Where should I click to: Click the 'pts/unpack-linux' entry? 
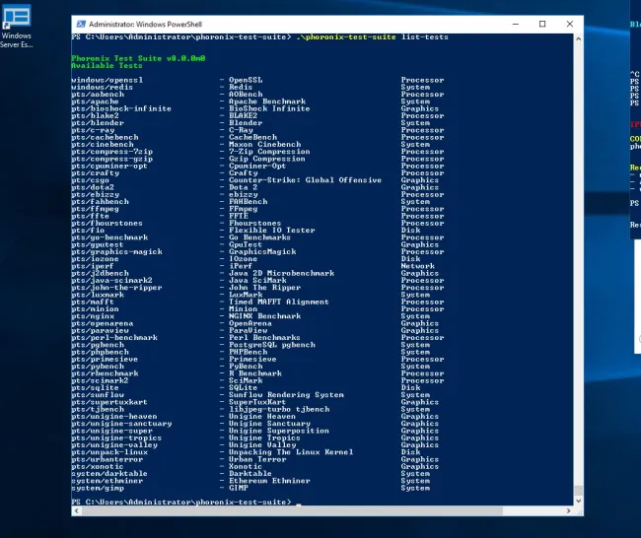click(109, 452)
